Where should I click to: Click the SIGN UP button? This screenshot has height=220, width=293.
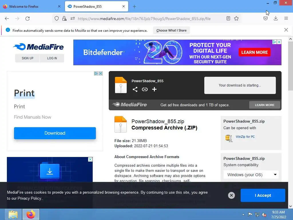pyautogui.click(x=27, y=58)
